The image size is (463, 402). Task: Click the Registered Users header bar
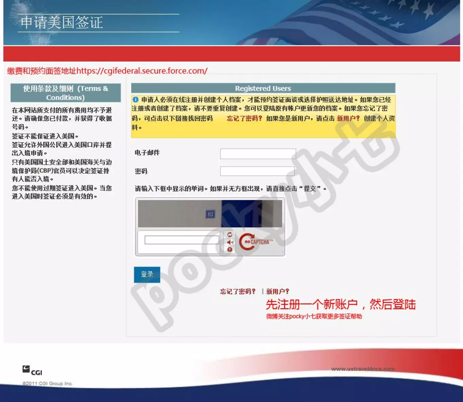[x=263, y=88]
